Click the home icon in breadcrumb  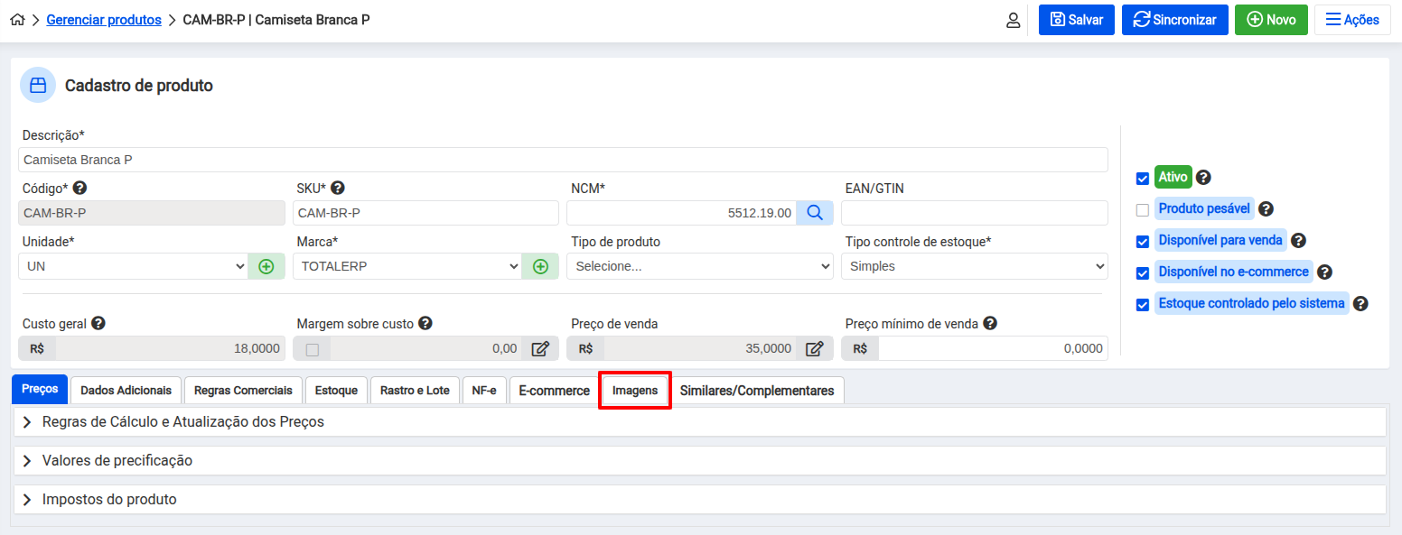pyautogui.click(x=17, y=20)
